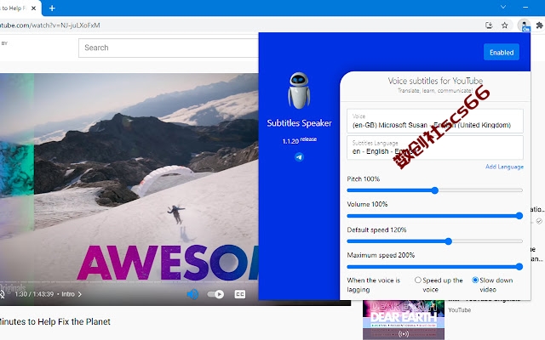Adjust the Volume 100% slider
This screenshot has height=340, width=545.
435,216
